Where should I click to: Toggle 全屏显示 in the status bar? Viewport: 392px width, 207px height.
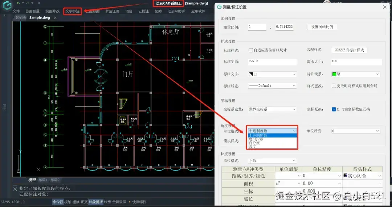click(x=119, y=202)
